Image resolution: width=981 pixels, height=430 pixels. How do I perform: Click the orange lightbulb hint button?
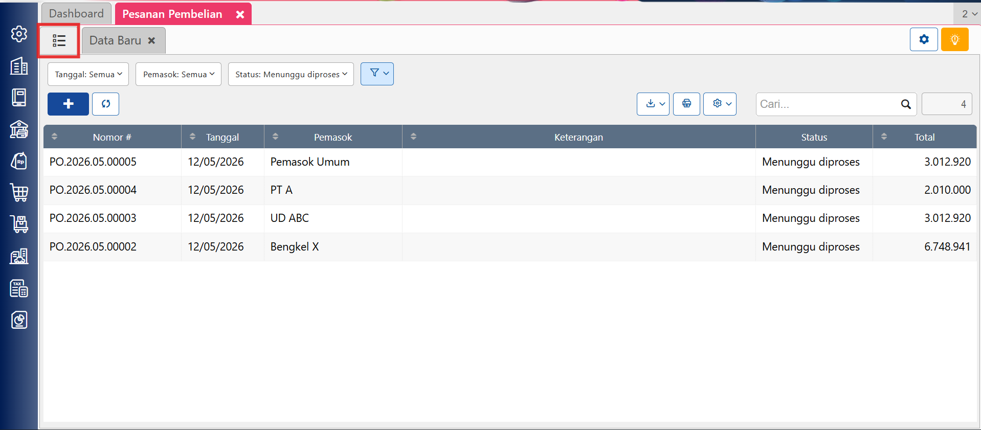tap(954, 39)
